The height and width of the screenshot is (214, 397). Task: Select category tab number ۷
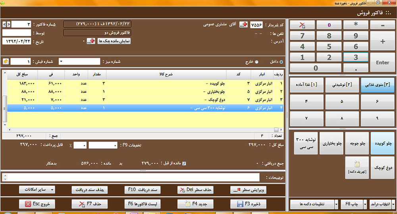pos(306,118)
